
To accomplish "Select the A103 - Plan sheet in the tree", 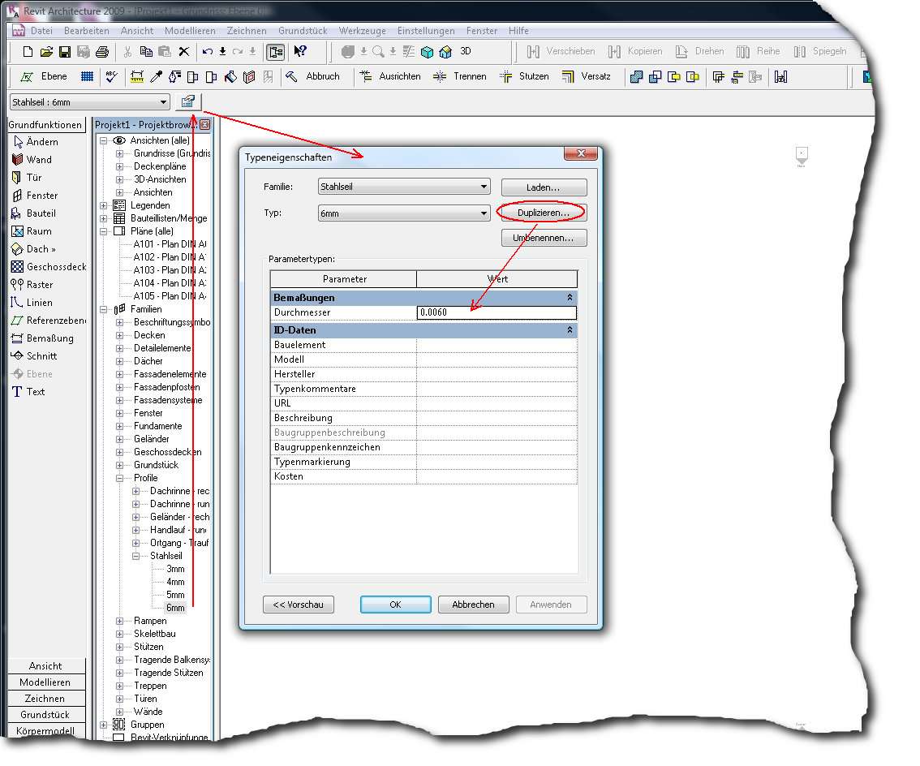I will pos(170,270).
